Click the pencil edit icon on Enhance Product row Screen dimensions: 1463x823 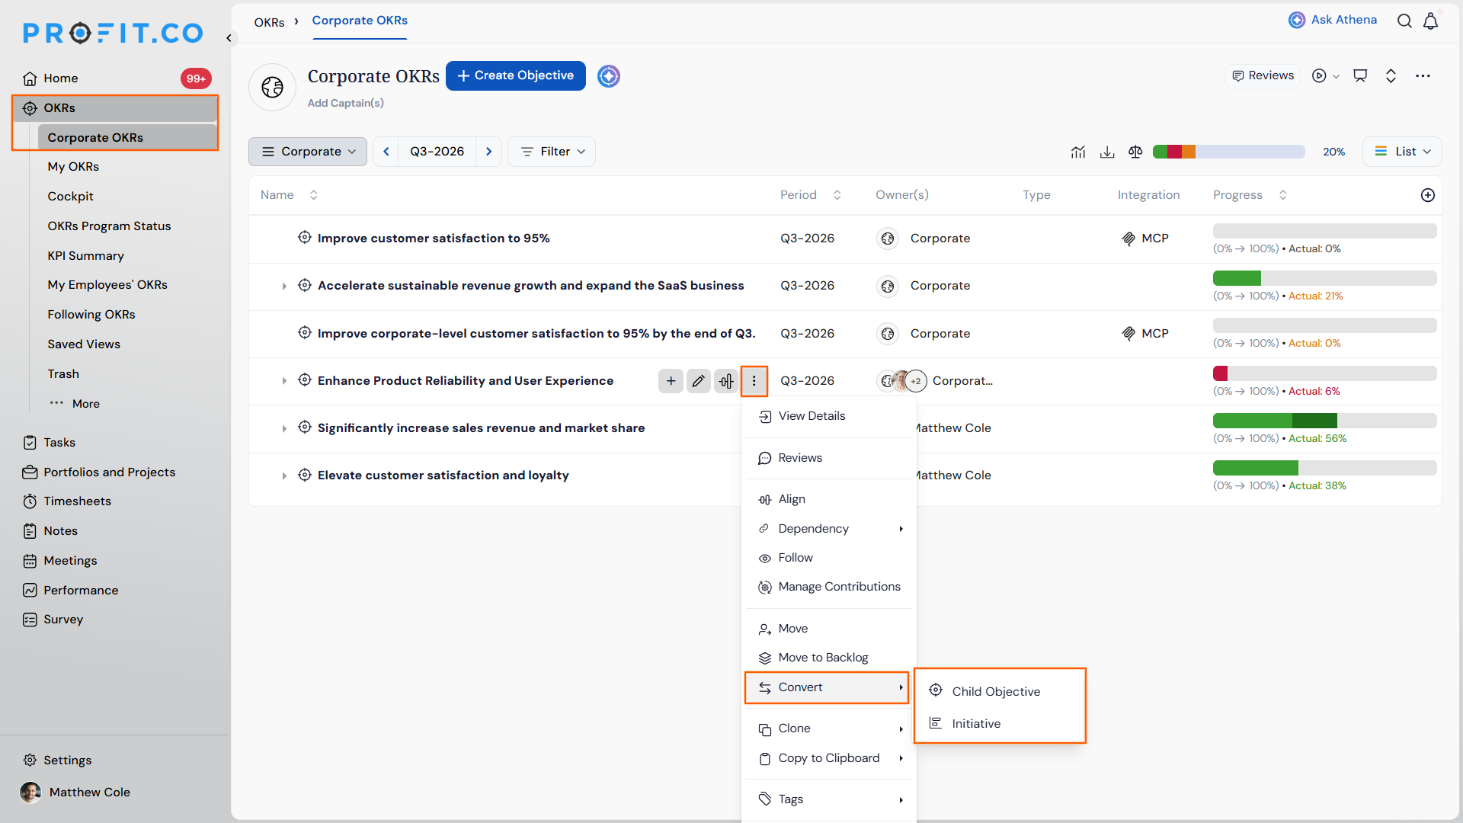click(698, 381)
